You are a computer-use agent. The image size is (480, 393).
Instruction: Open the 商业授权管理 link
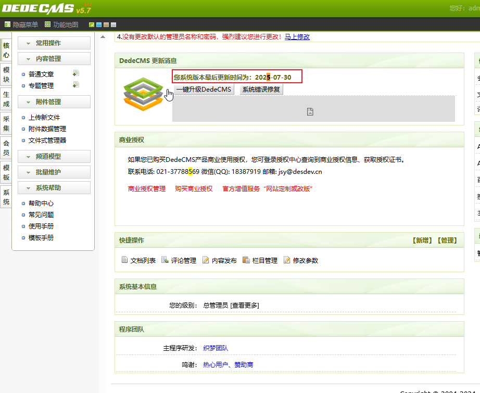click(x=147, y=189)
